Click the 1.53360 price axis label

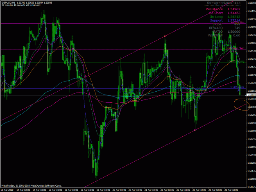pos(251,107)
